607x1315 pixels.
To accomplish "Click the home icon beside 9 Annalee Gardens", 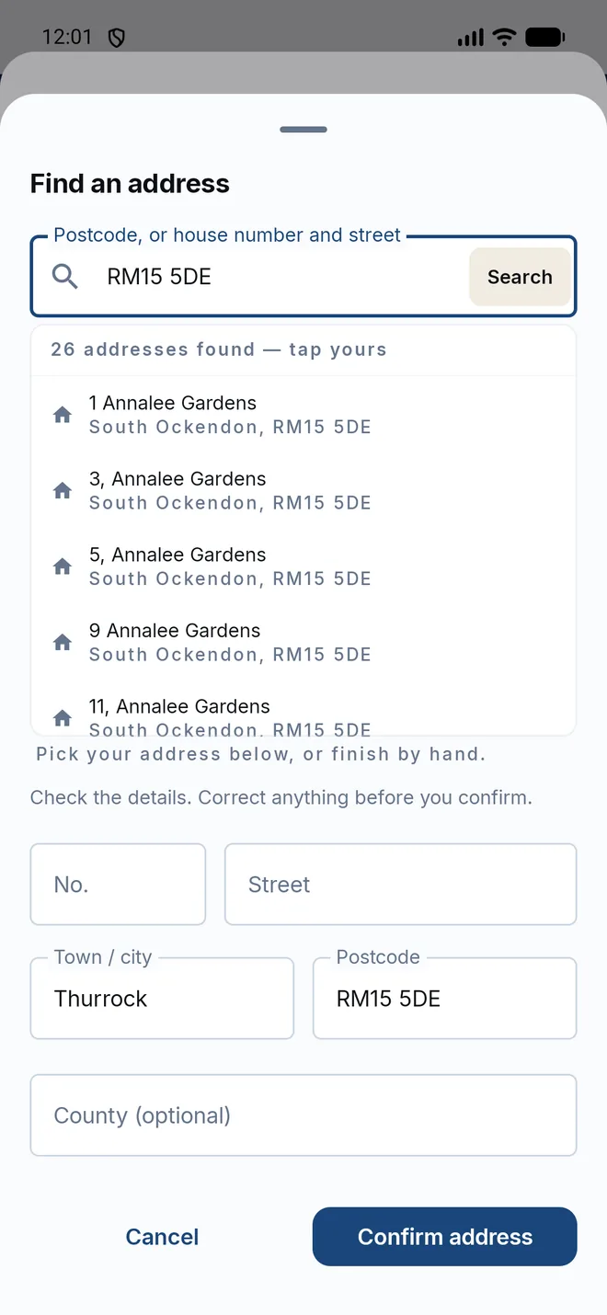I will pos(63,643).
